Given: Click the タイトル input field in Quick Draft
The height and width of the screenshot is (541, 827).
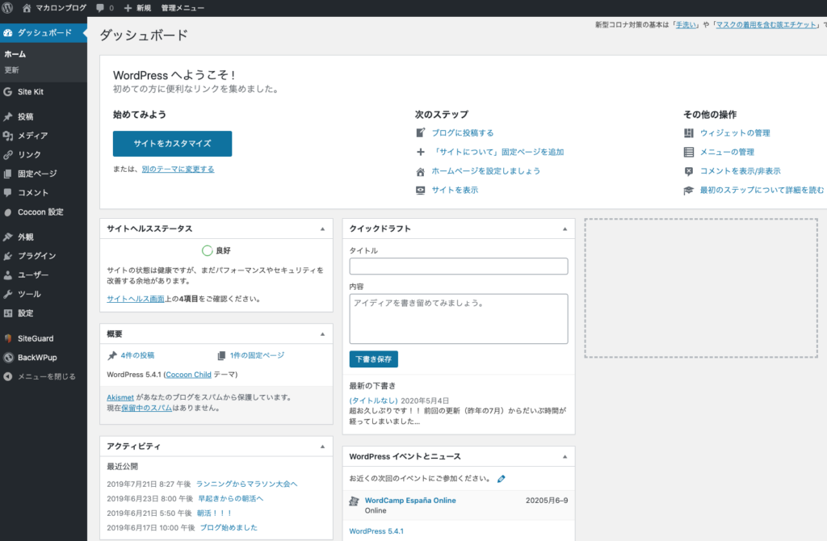Looking at the screenshot, I should [458, 266].
